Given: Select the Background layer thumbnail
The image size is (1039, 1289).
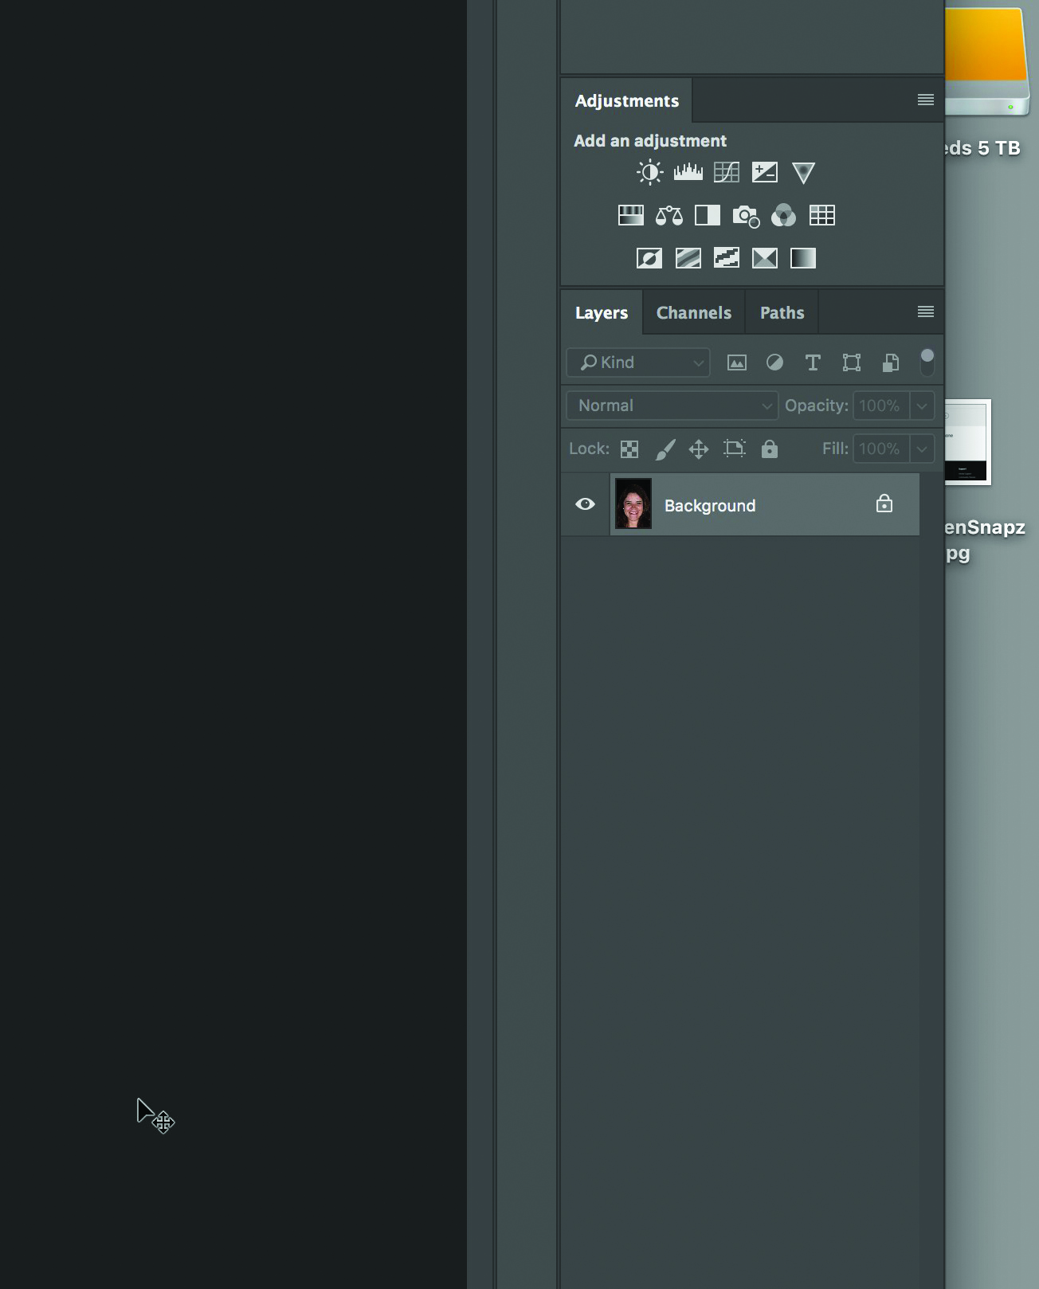Looking at the screenshot, I should click(x=633, y=504).
